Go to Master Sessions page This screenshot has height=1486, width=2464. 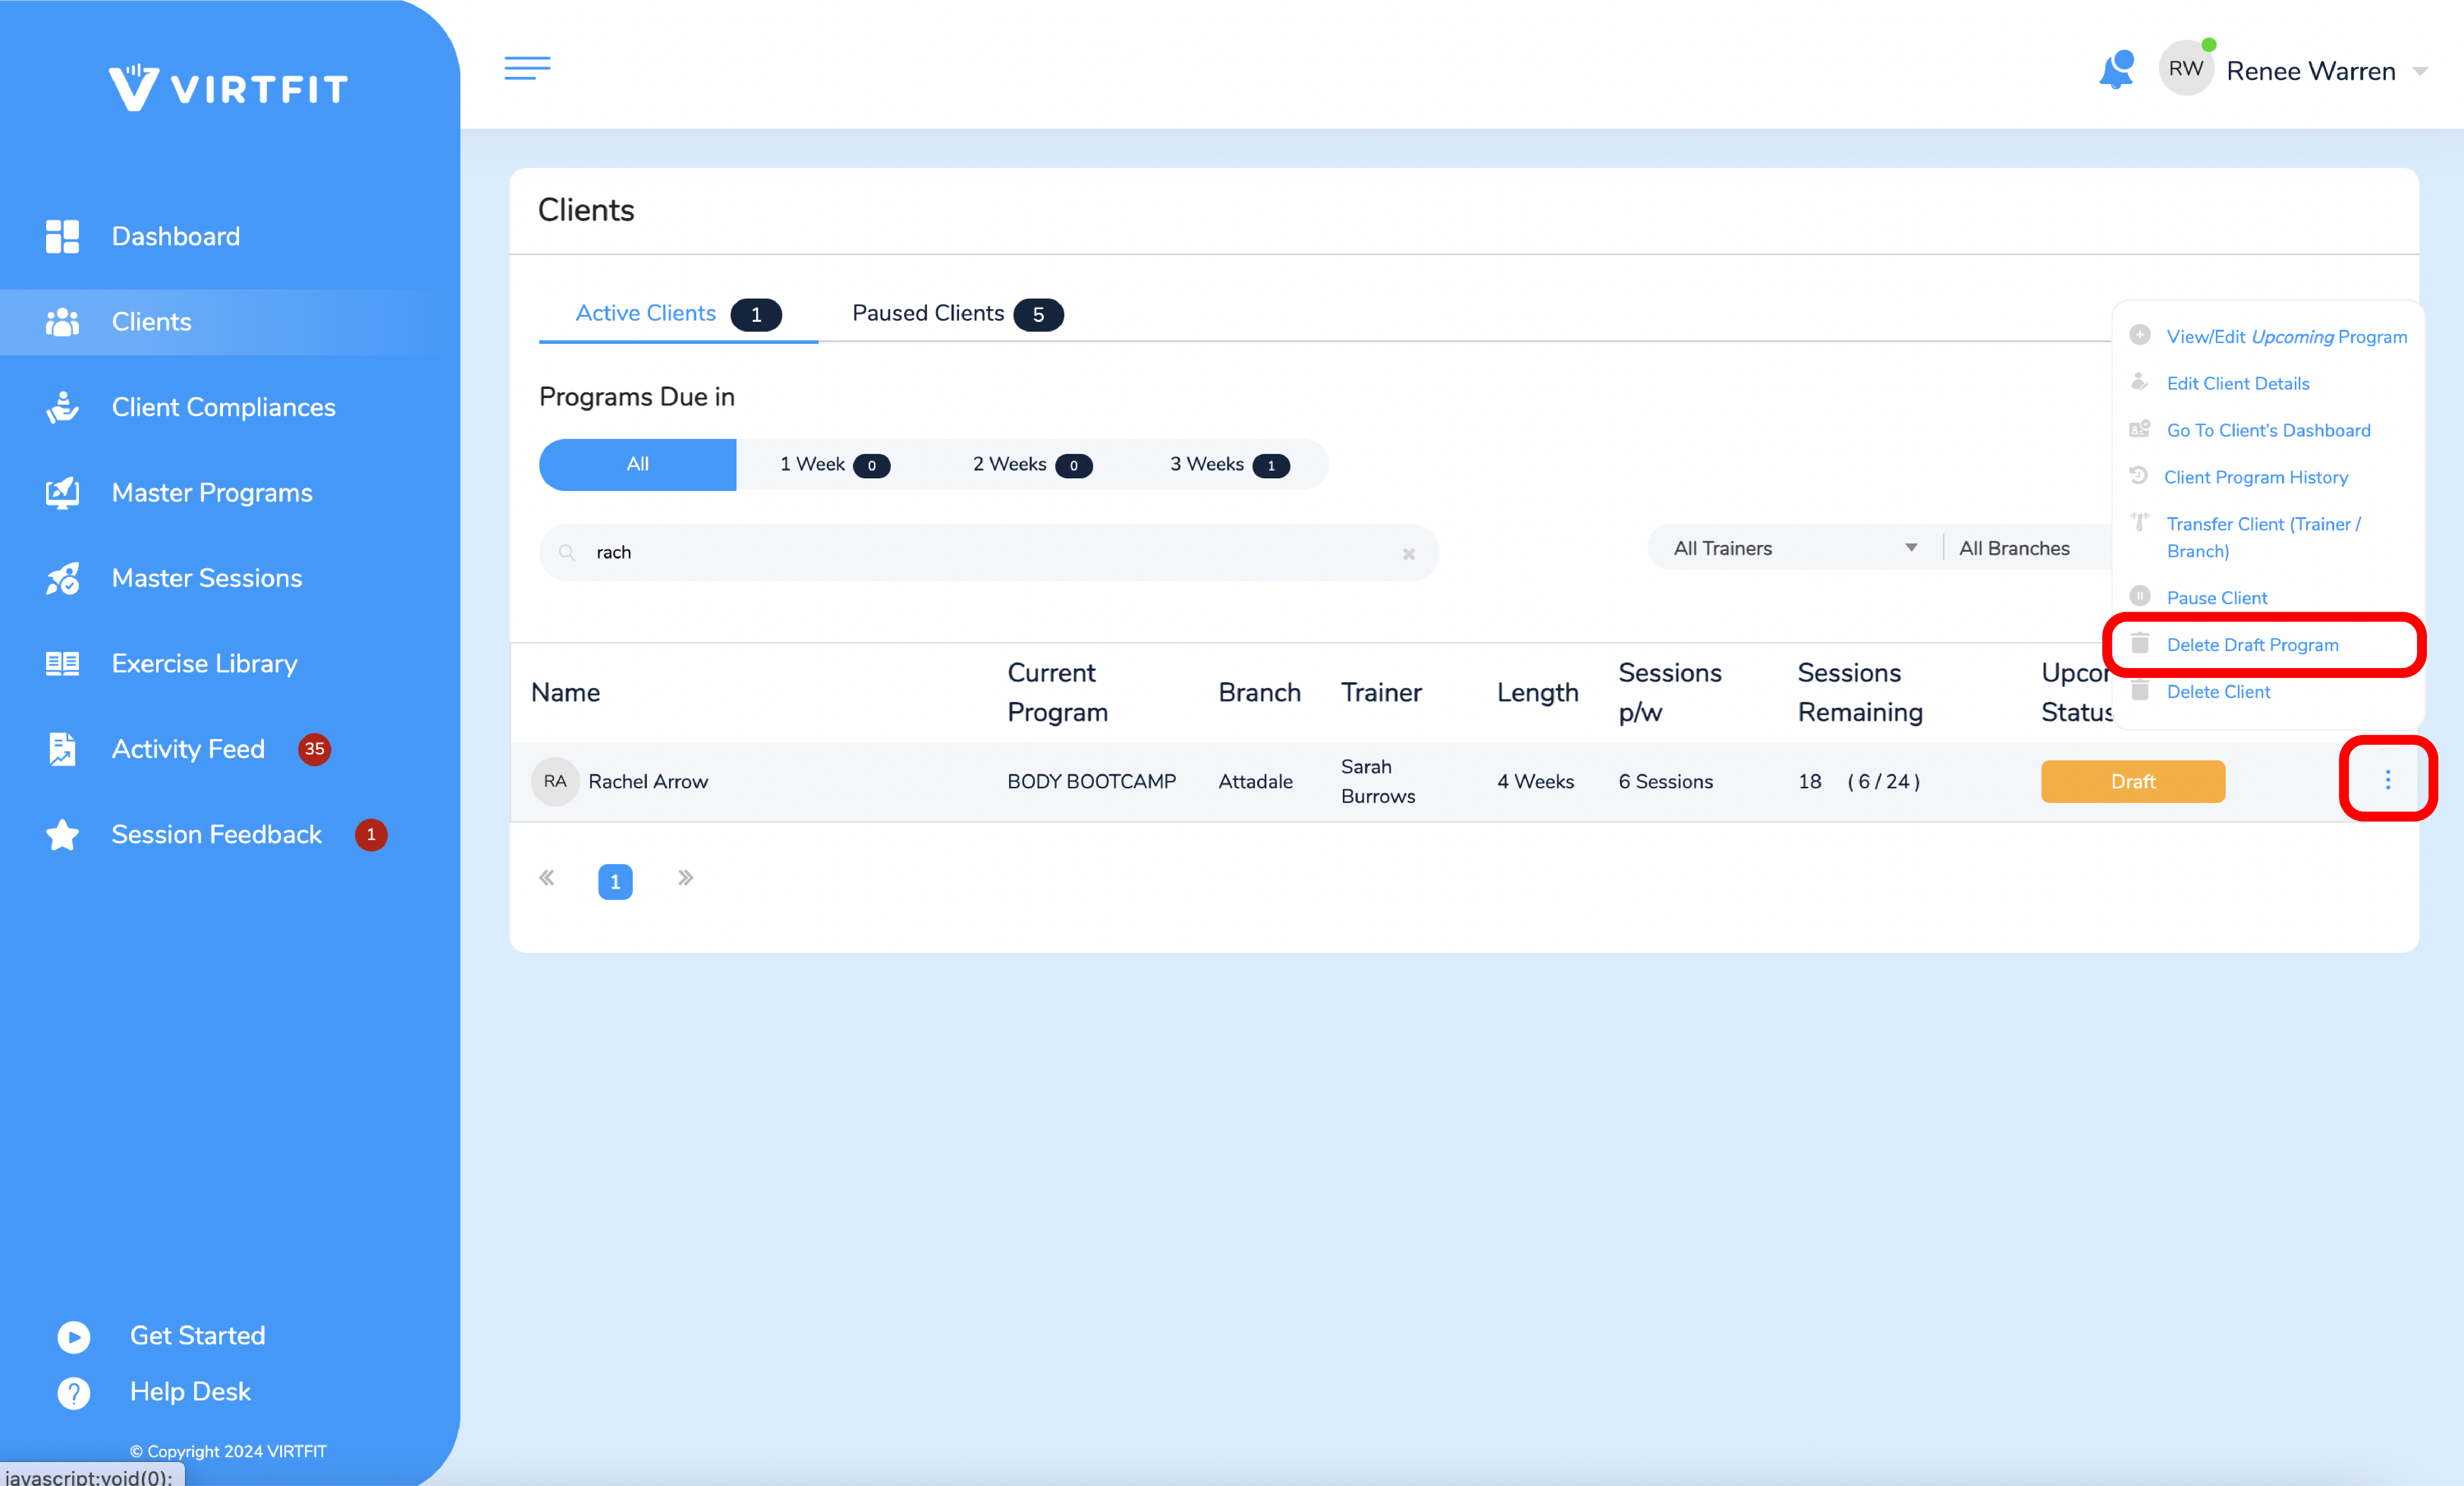[207, 578]
